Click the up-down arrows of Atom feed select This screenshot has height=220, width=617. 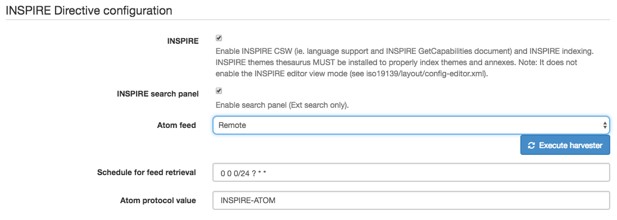coord(605,125)
